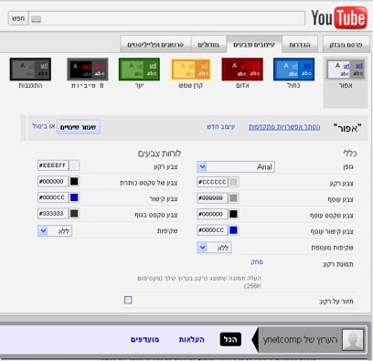The image size is (373, 361).
Task: Click the black swatch for צבע של טקסט כותרת
Action: [x=74, y=182]
